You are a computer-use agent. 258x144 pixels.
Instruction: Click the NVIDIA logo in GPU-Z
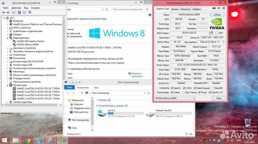tap(217, 24)
